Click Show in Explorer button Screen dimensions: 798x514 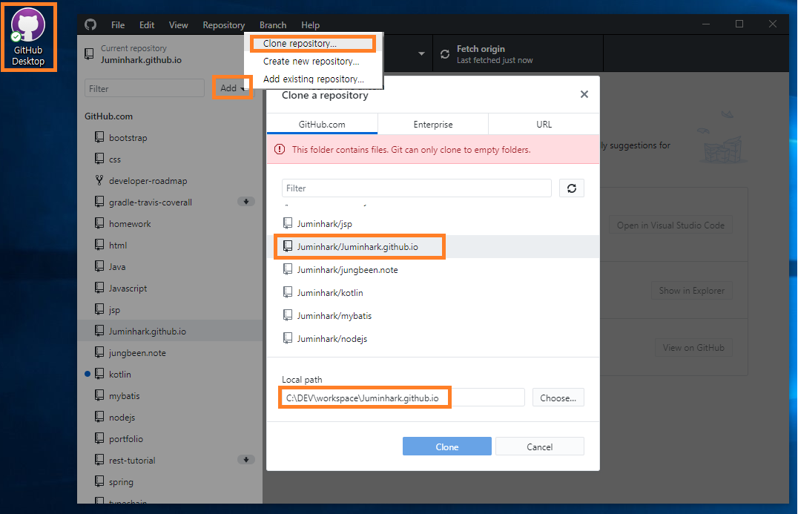pos(692,290)
